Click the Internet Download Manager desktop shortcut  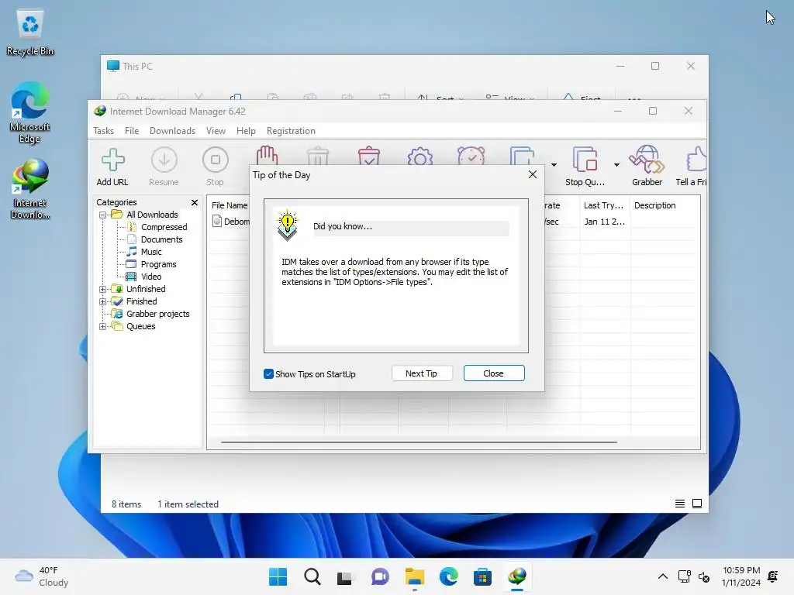point(30,189)
